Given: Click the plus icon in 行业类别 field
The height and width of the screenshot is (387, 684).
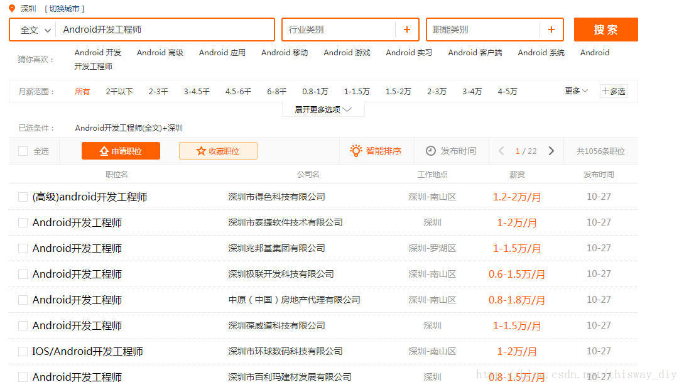Looking at the screenshot, I should click(406, 30).
